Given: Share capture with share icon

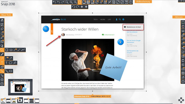Looking at the screenshot, I should tap(183, 48).
